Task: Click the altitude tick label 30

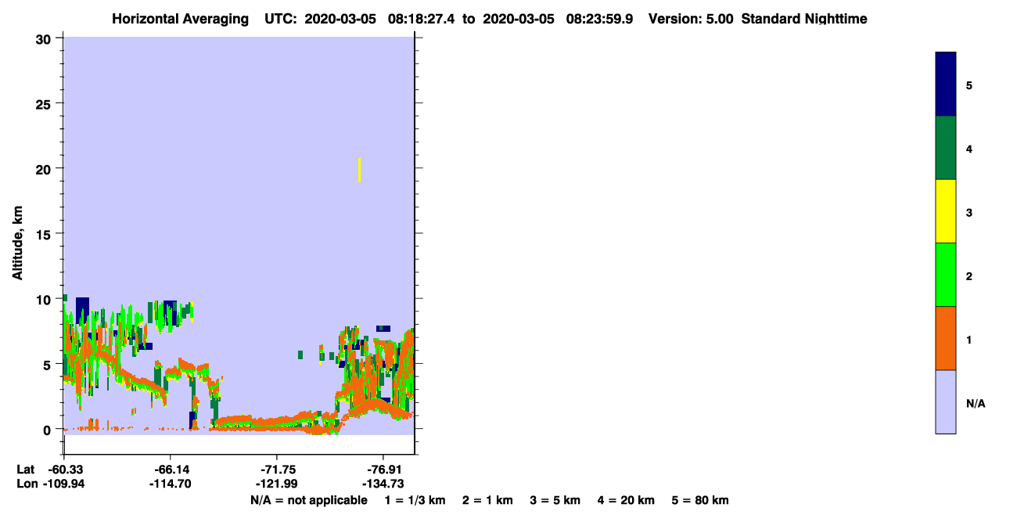Action: [44, 38]
